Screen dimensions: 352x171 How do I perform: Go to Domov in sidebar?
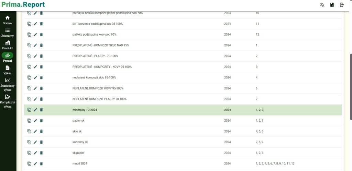pos(8,20)
